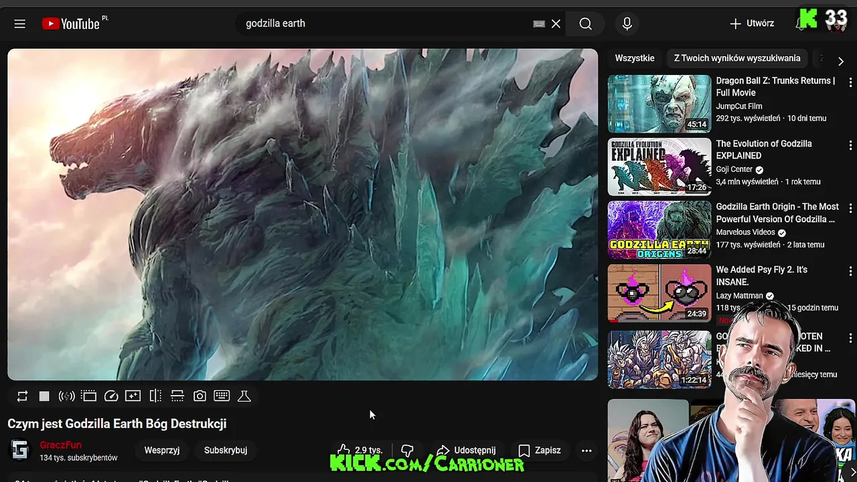
Task: Click the magnifier search button
Action: [586, 24]
